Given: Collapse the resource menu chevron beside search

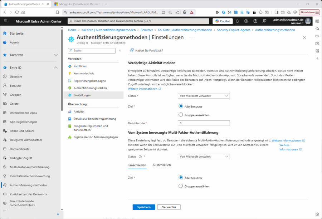Looking at the screenshot, I should click(120, 51).
